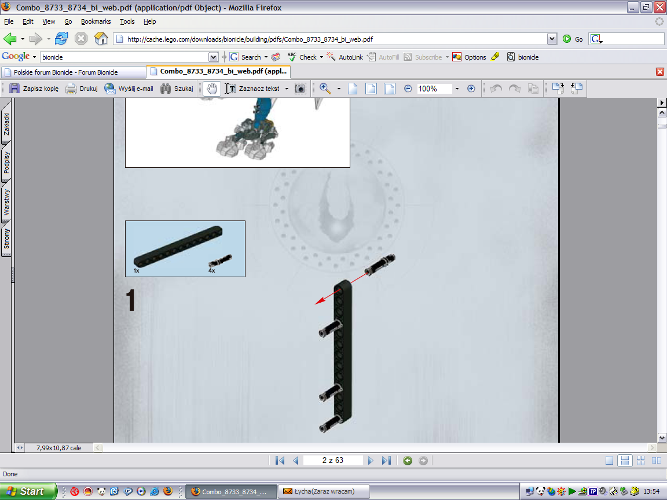
Task: Go to previous PDF page
Action: pos(296,461)
